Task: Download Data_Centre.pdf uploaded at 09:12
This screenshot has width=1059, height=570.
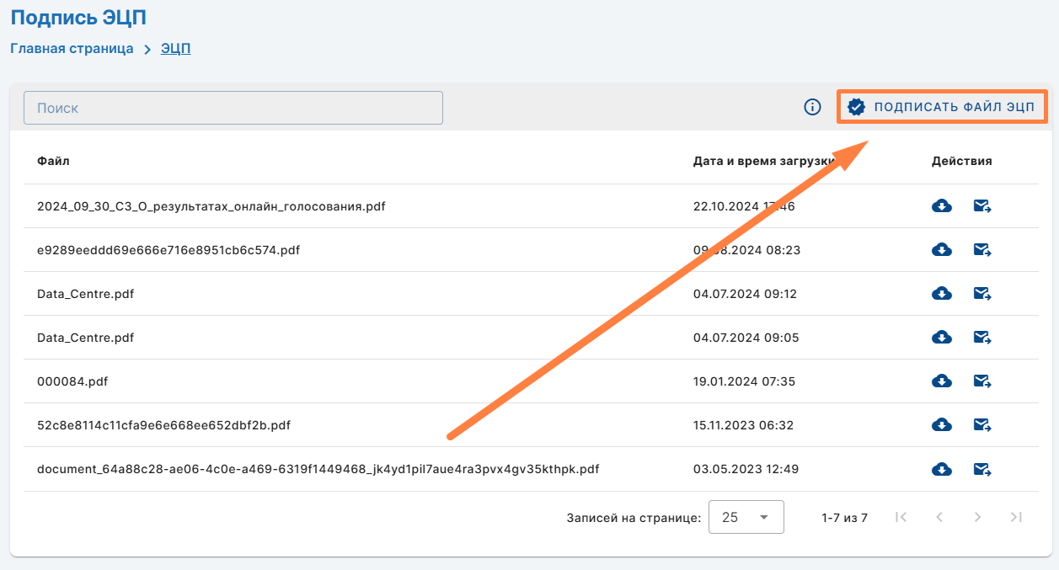Action: pos(941,293)
